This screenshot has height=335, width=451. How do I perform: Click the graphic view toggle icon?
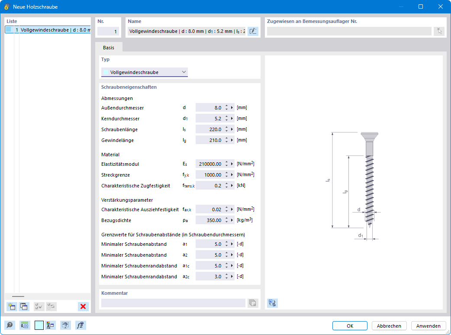(272, 303)
